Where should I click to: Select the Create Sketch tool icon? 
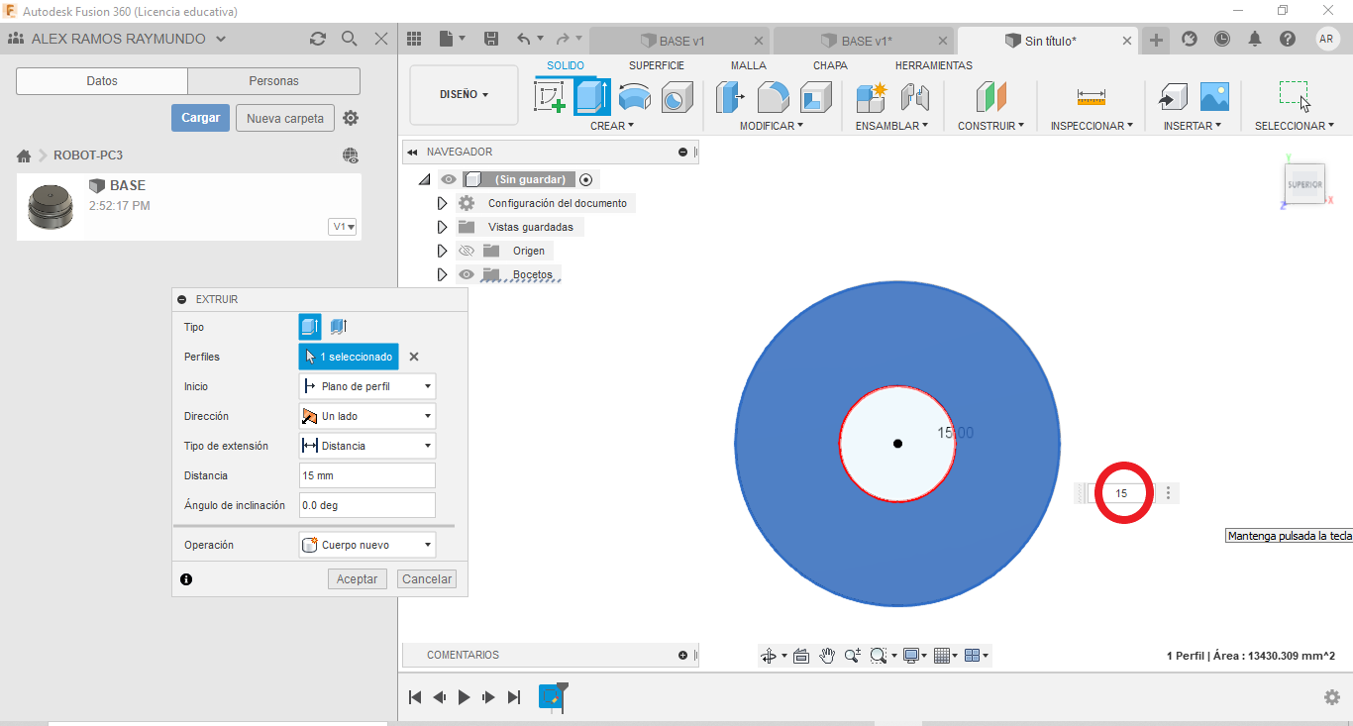pos(549,97)
